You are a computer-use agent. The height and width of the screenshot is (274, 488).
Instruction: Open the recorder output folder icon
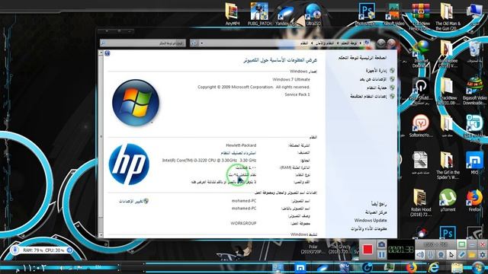coord(472,255)
